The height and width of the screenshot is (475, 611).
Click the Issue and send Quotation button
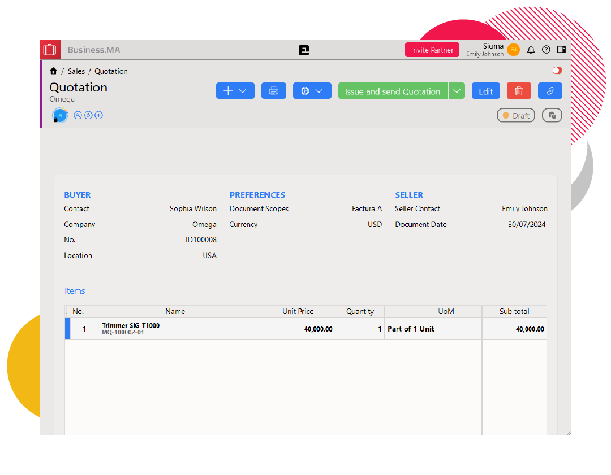393,91
